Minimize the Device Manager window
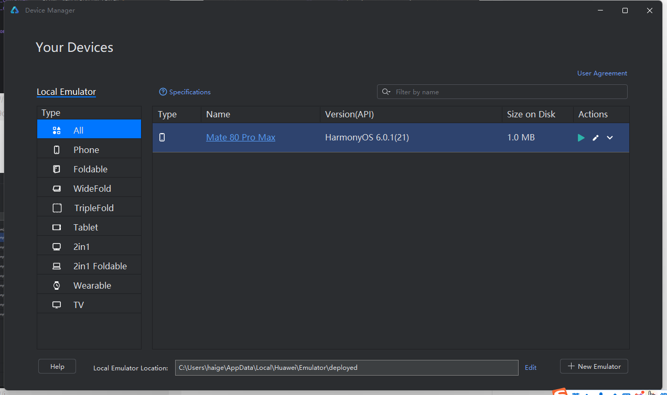Viewport: 667px width, 395px height. [x=600, y=10]
